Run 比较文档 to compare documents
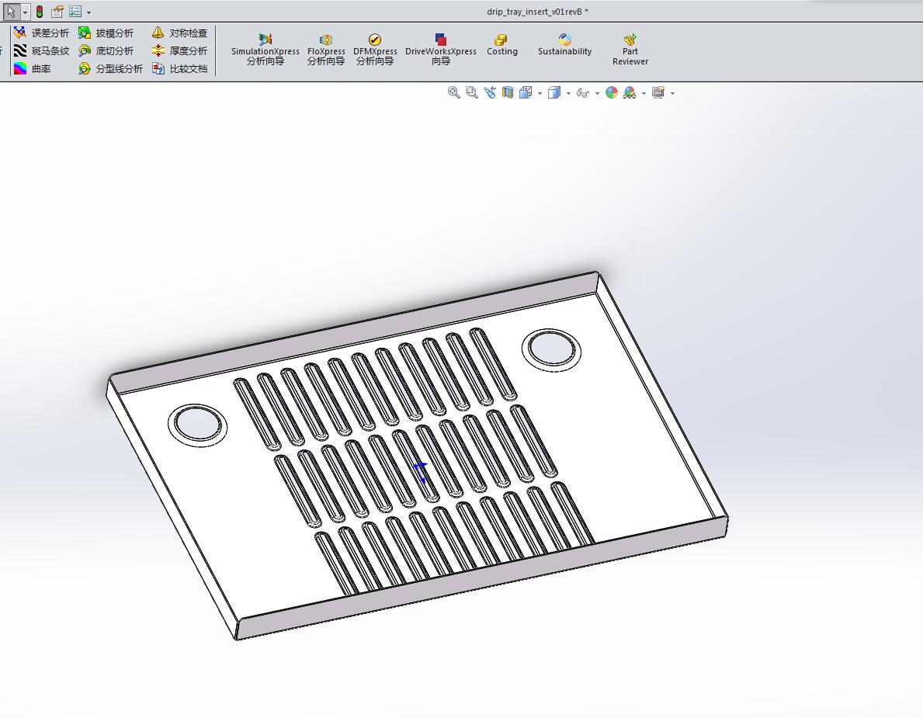 tap(182, 68)
